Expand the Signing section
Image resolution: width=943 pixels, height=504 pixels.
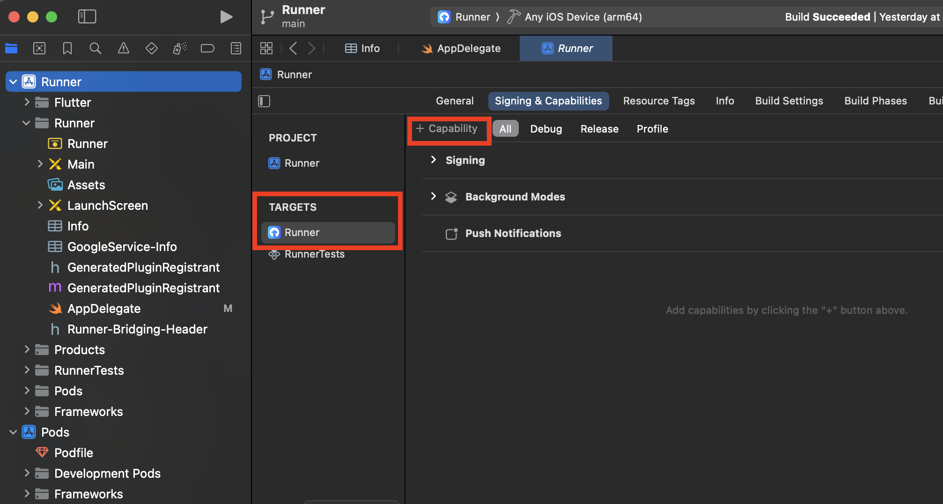(434, 160)
